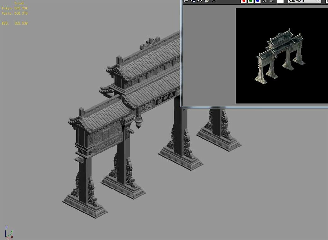Image resolution: width=328 pixels, height=240 pixels.
Task: Click the Save Image icon in render window
Action: (186, 1)
